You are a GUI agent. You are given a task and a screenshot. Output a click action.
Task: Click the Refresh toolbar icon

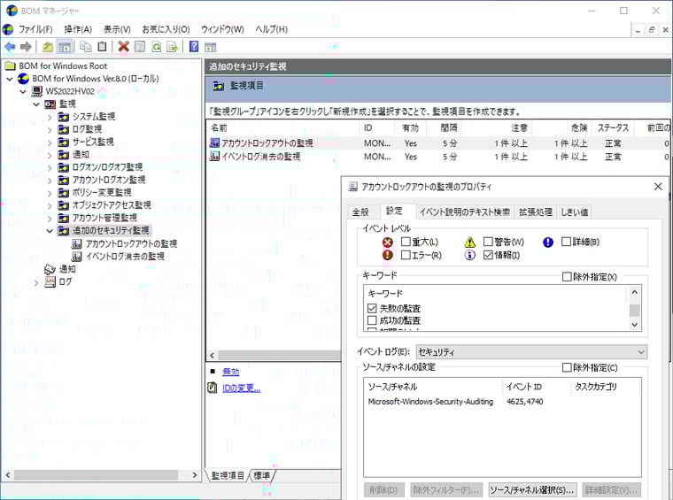pyautogui.click(x=156, y=47)
